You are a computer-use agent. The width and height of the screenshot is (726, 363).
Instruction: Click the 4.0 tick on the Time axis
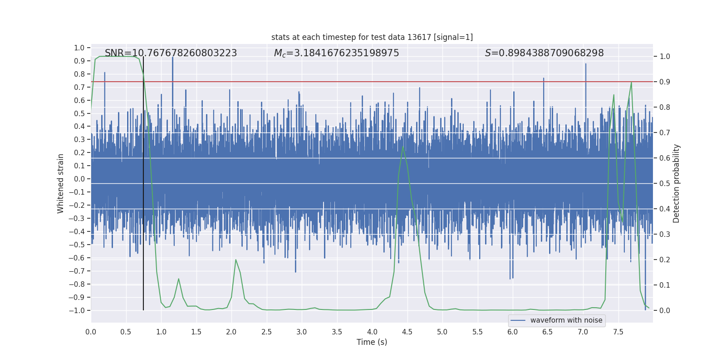coord(372,332)
